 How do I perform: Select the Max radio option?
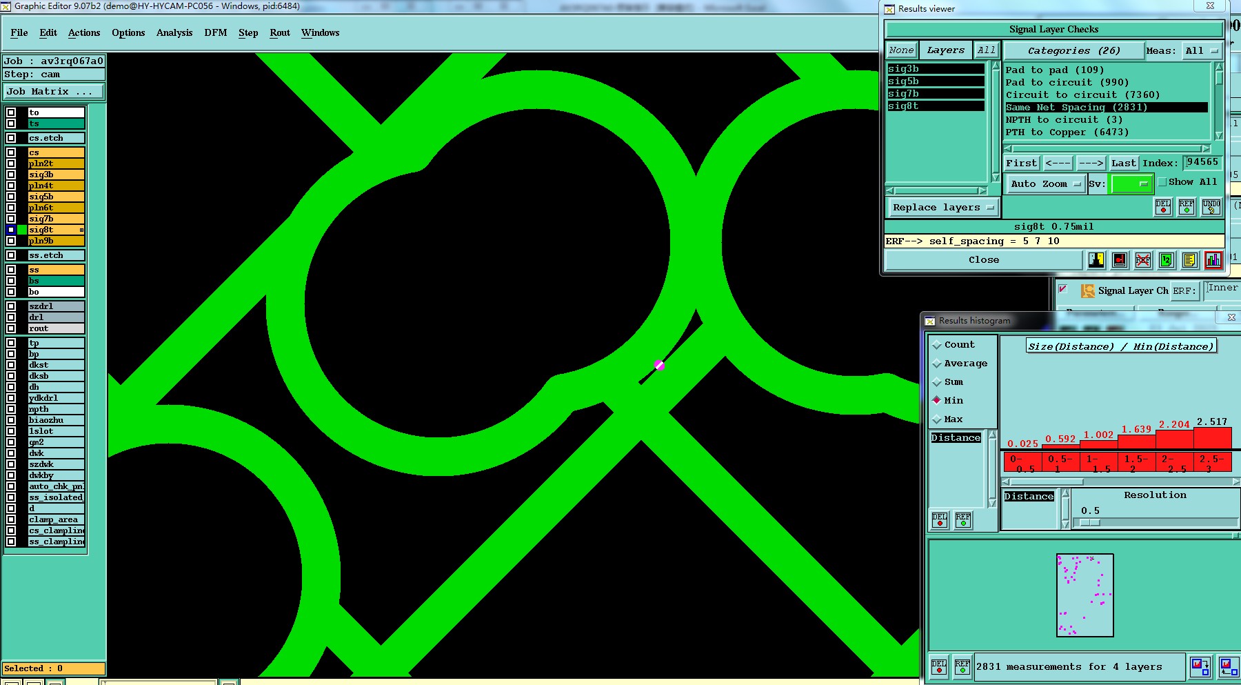[x=937, y=419]
